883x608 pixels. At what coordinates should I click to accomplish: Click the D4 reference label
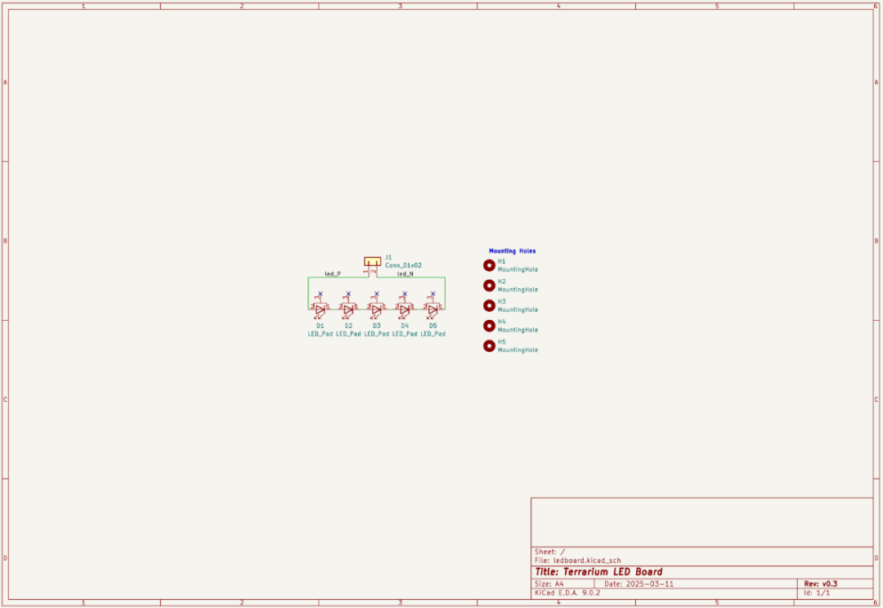(x=405, y=326)
